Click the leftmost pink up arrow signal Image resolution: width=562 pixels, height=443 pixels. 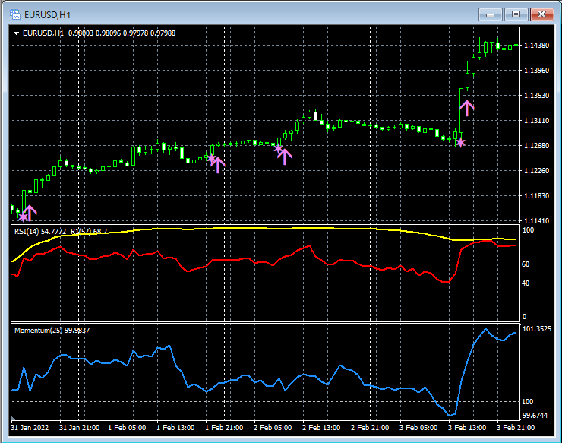tap(30, 212)
